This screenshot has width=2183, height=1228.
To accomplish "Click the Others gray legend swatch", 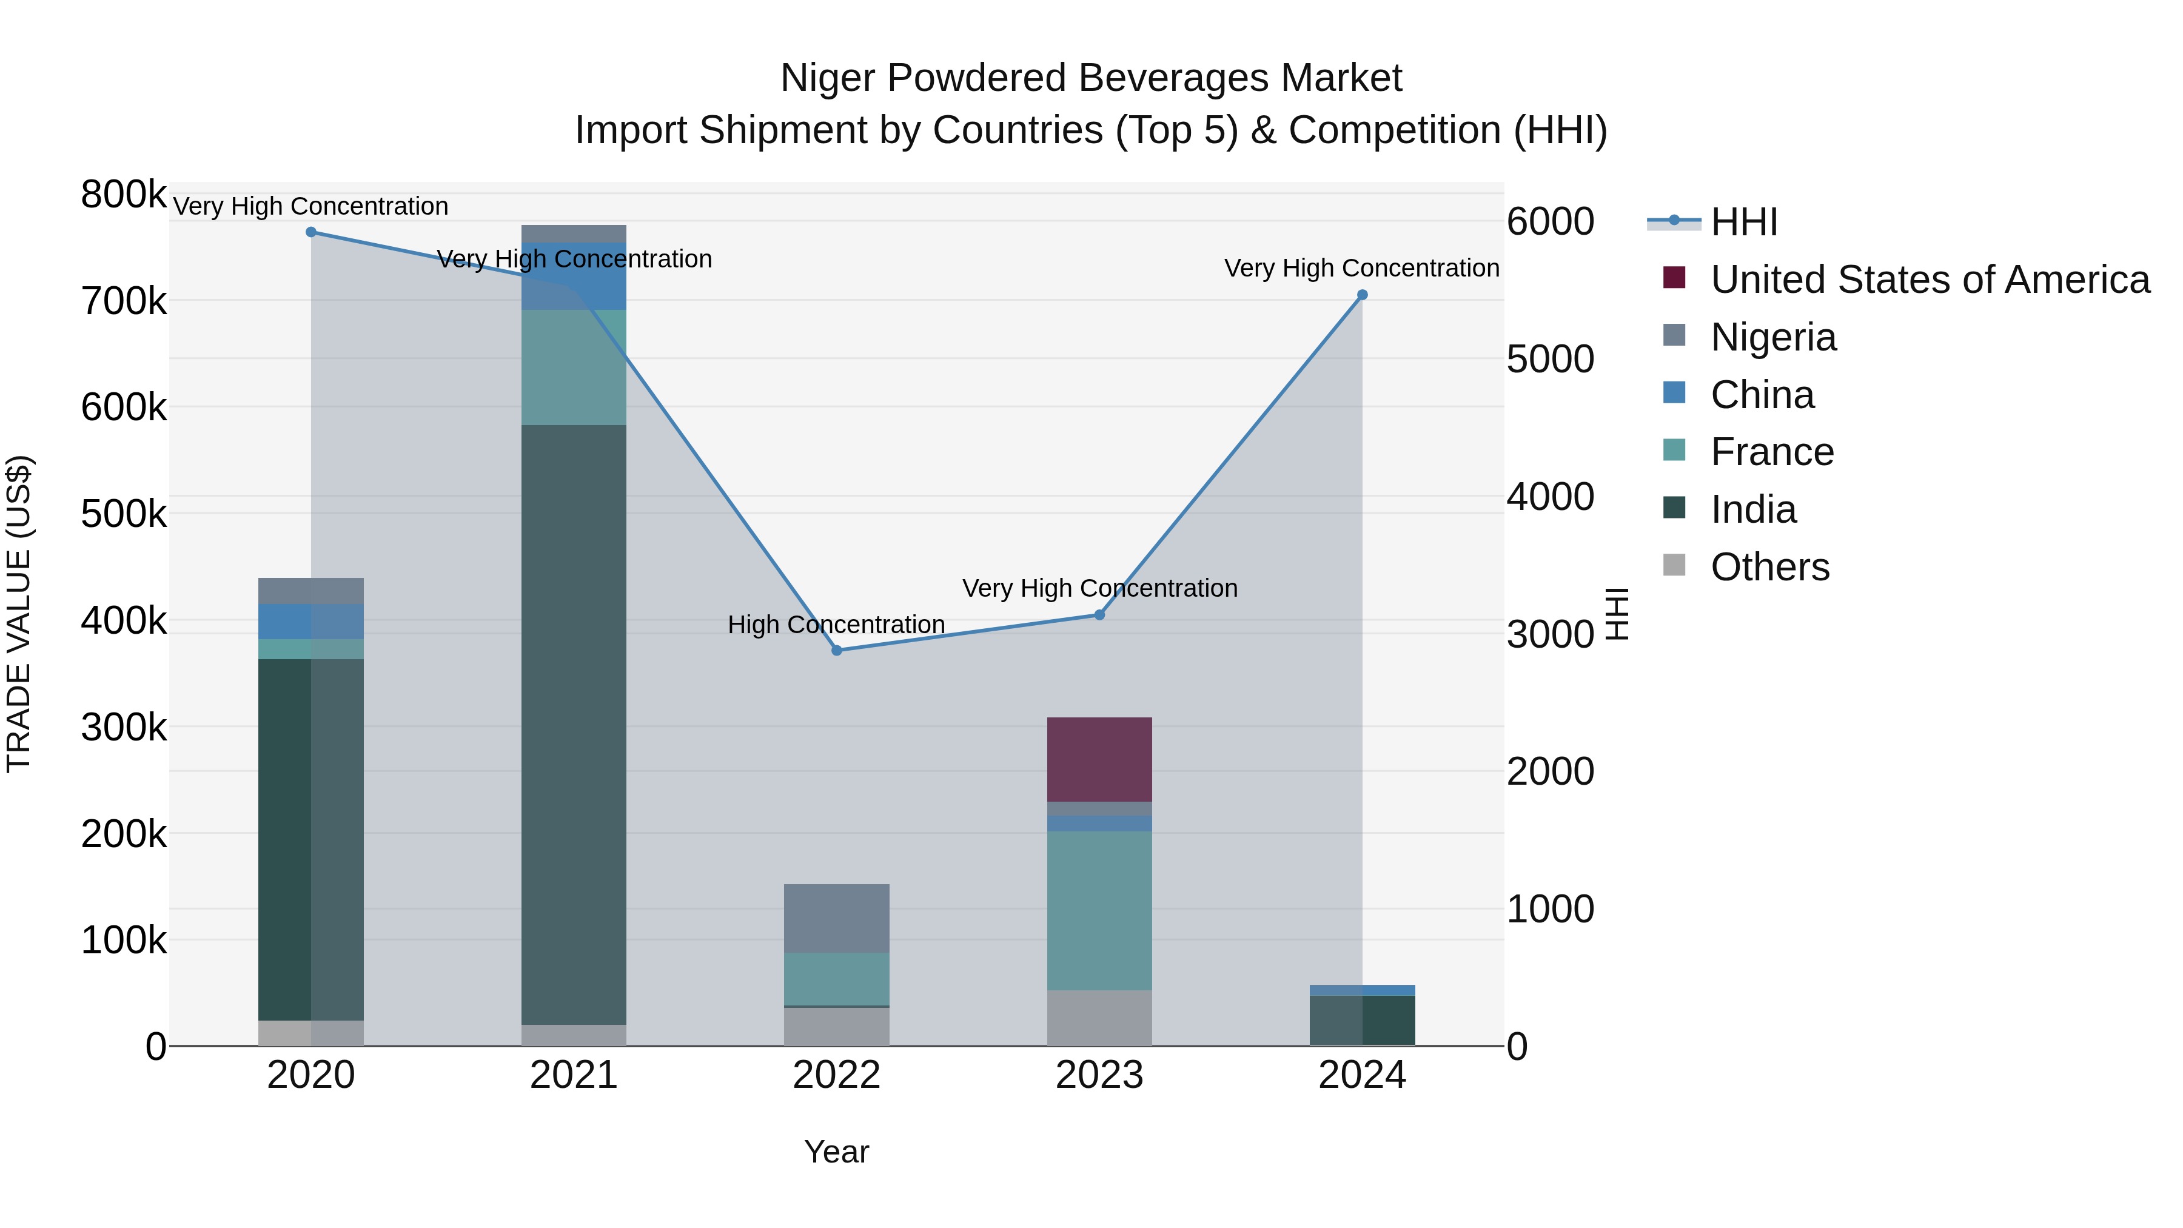I will [1674, 565].
